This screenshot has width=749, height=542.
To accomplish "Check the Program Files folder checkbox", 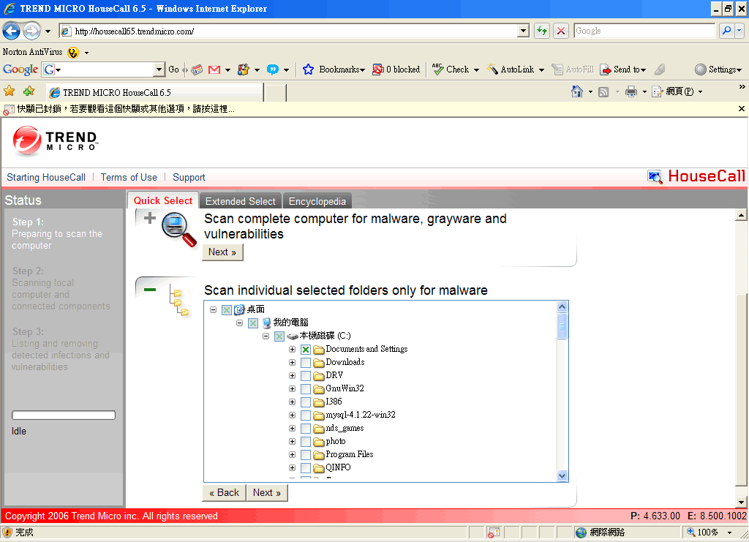I will tap(306, 455).
